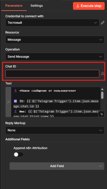The width and height of the screenshot is (107, 189).
Task: Click the Execute step button
Action: pos(89,6)
